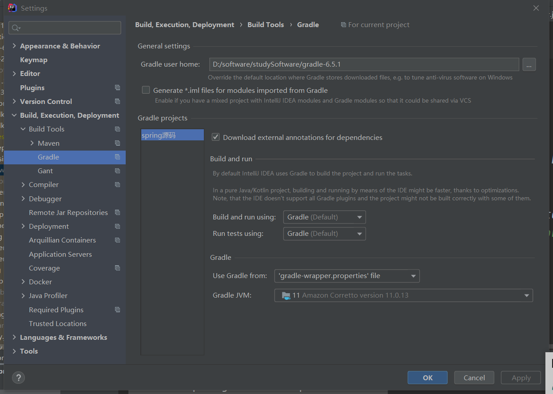Viewport: 553px width, 394px height.
Task: Click the Cancel button
Action: tap(474, 378)
